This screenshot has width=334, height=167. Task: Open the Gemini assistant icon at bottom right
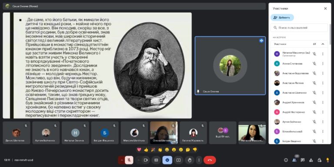[327, 160]
